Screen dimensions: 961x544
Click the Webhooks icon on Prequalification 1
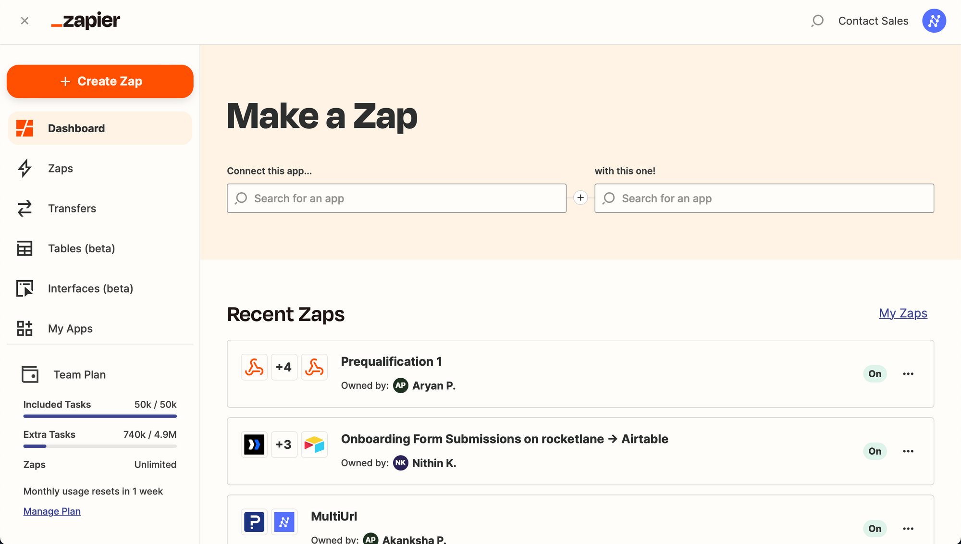click(254, 367)
